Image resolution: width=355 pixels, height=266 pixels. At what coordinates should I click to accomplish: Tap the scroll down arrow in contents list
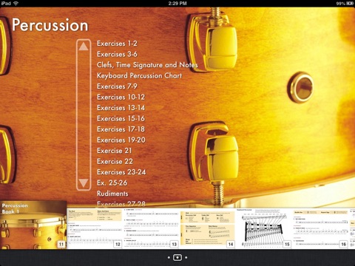click(x=84, y=183)
